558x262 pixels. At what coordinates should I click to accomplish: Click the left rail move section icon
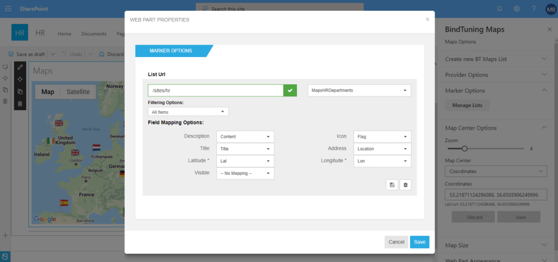[x=5, y=78]
